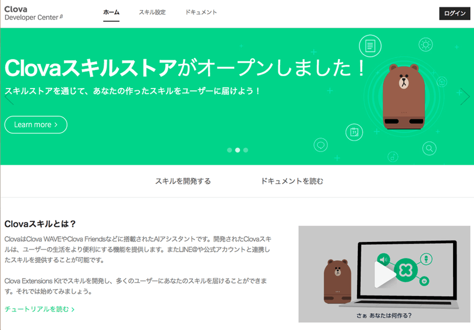Click the ログイン button
This screenshot has width=474, height=330.
point(455,14)
